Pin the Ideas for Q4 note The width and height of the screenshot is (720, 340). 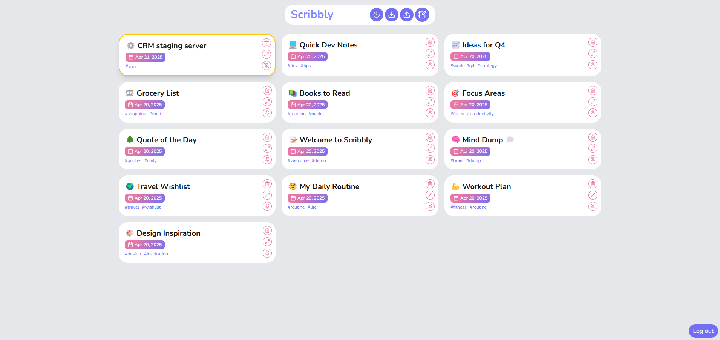tap(593, 65)
